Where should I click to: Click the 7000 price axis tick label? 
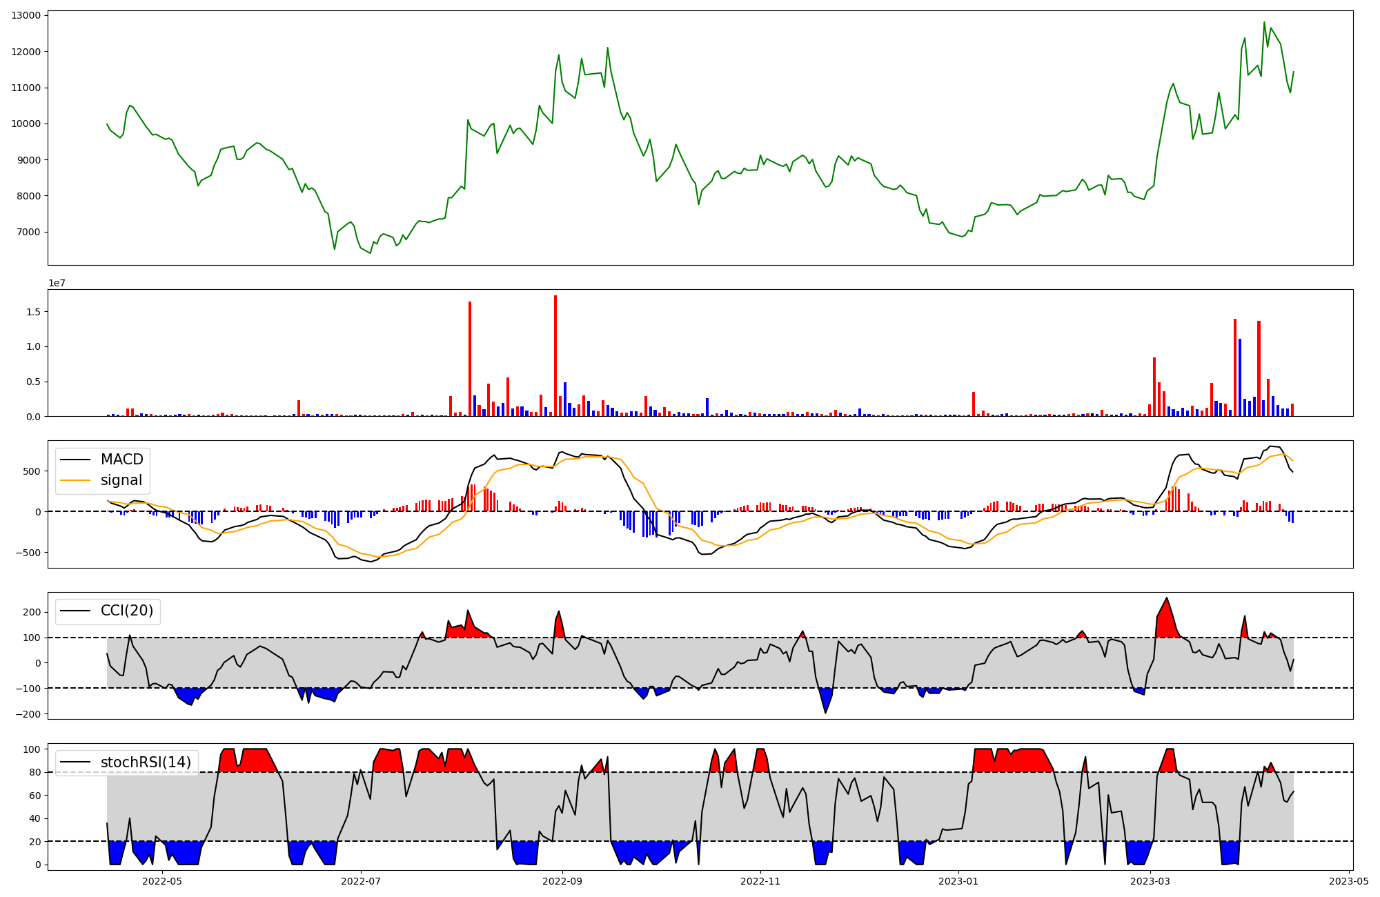click(28, 232)
